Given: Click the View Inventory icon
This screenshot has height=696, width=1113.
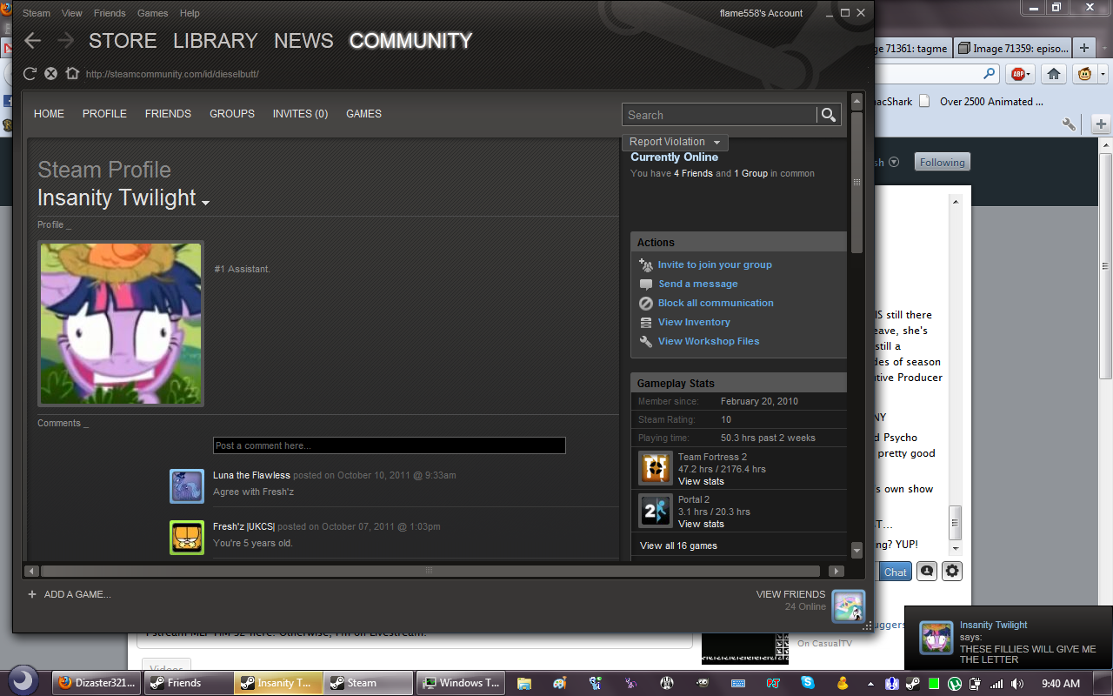Looking at the screenshot, I should pos(645,323).
